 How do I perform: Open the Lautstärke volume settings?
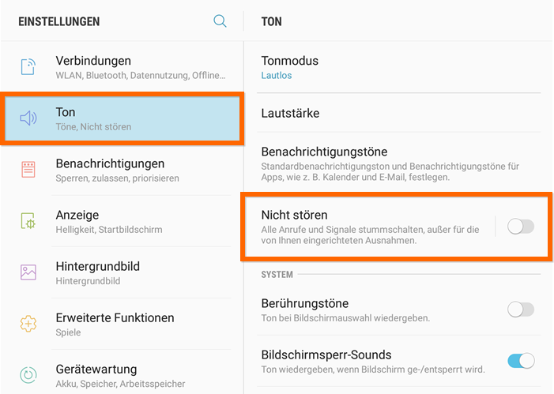[398, 113]
